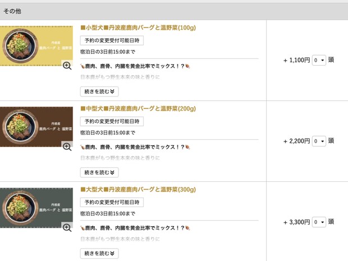The image size is (348, 261).
Task: Expand 続きを読む for 小型犬 100g item
Action: tap(99, 91)
